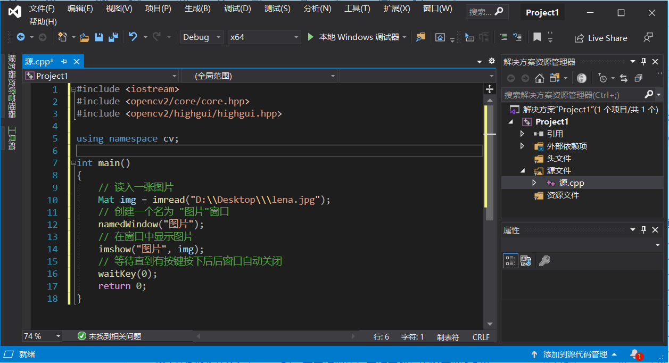Click the feedback person icon at top right

[x=648, y=38]
